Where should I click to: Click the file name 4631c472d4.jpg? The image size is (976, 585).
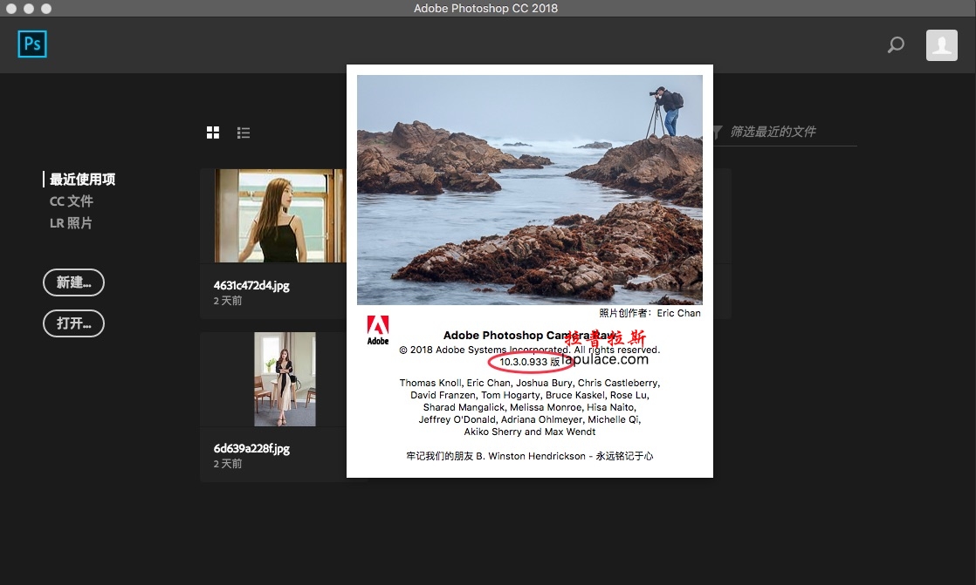[251, 285]
